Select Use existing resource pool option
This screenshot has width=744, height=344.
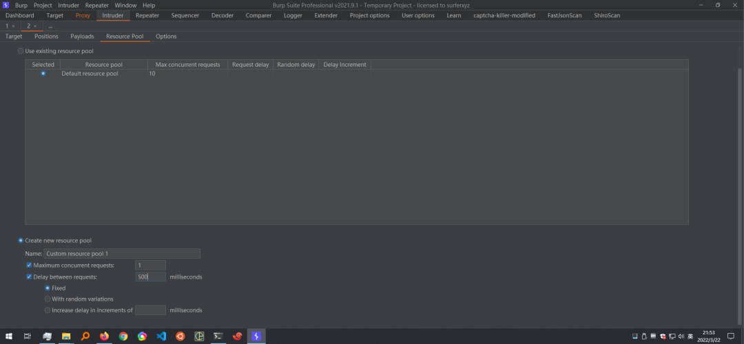point(21,51)
